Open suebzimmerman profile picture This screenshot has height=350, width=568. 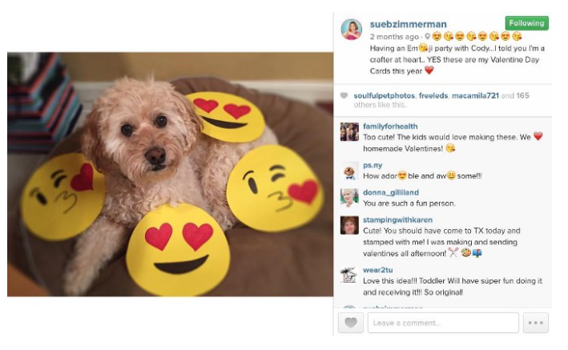(352, 30)
